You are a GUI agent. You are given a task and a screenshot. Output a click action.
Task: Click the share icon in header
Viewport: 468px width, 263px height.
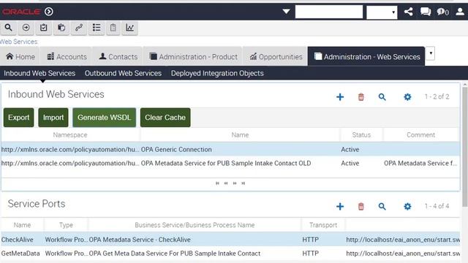tap(409, 12)
